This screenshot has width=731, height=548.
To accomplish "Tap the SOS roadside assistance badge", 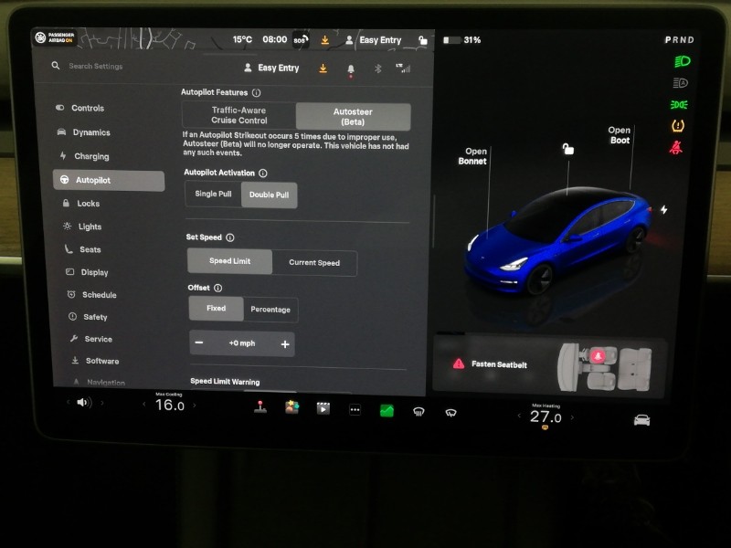I will click(x=299, y=39).
